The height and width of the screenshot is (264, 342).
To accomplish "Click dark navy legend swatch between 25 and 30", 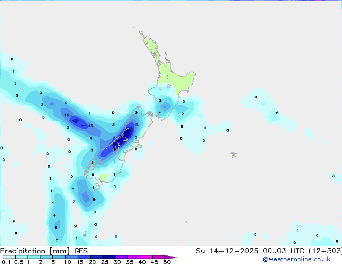I will pyautogui.click(x=109, y=257).
